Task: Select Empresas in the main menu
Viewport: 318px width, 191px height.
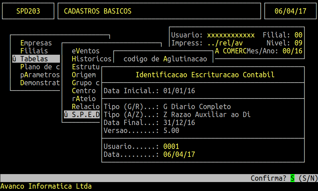Action: click(x=36, y=43)
